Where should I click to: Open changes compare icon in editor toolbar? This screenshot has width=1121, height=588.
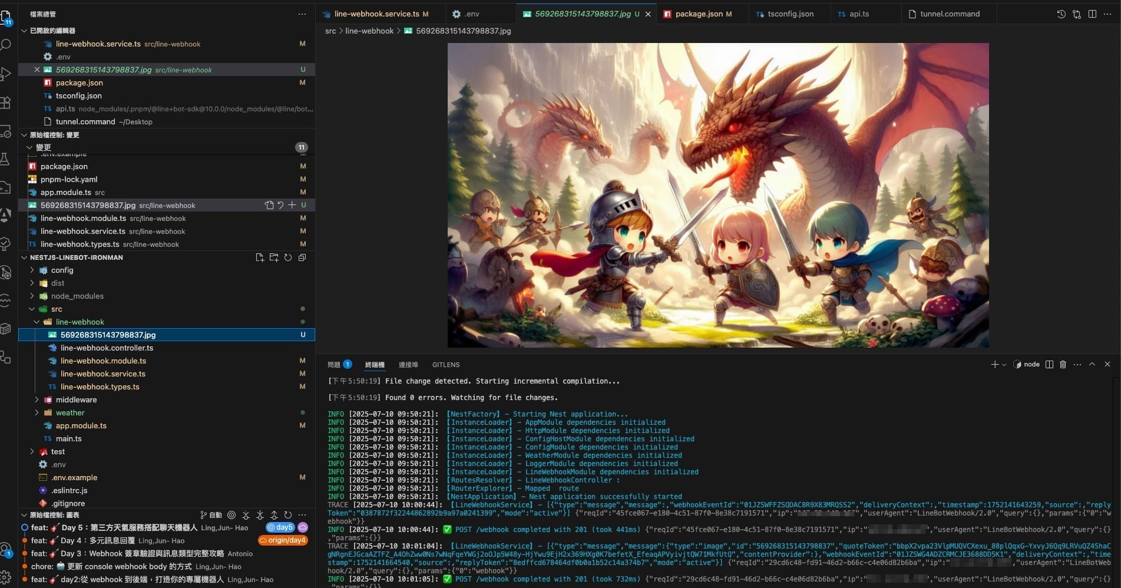pyautogui.click(x=1077, y=14)
